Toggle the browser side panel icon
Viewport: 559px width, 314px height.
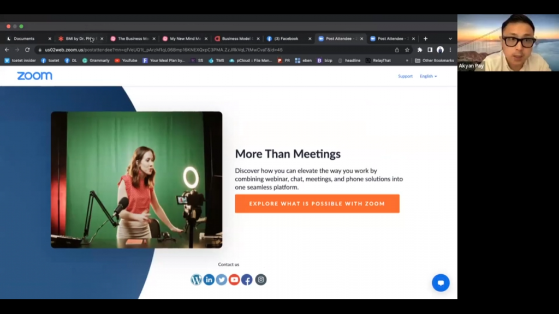(x=430, y=50)
